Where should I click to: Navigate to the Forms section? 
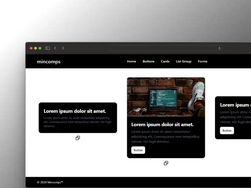click(x=202, y=61)
